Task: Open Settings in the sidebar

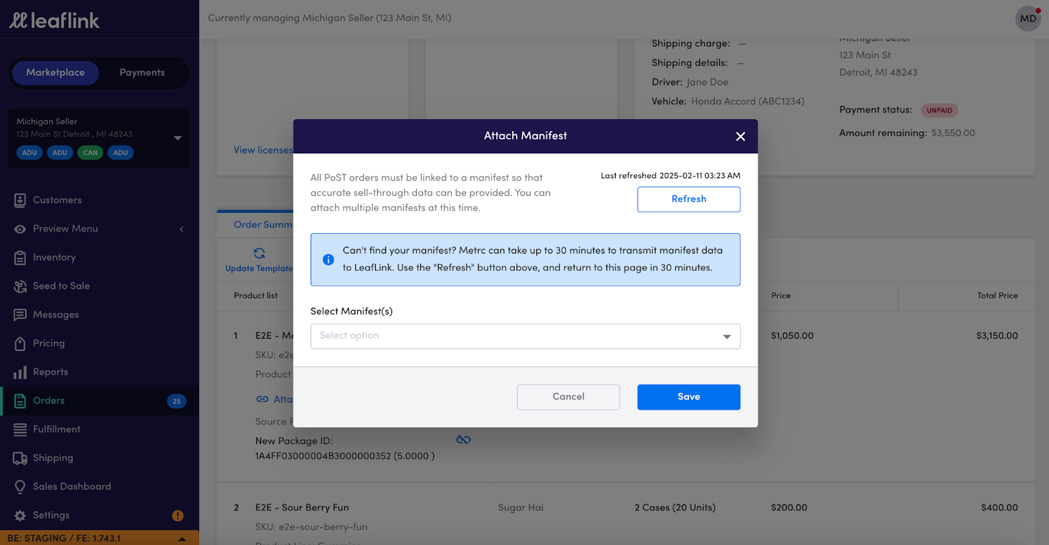Action: point(51,516)
